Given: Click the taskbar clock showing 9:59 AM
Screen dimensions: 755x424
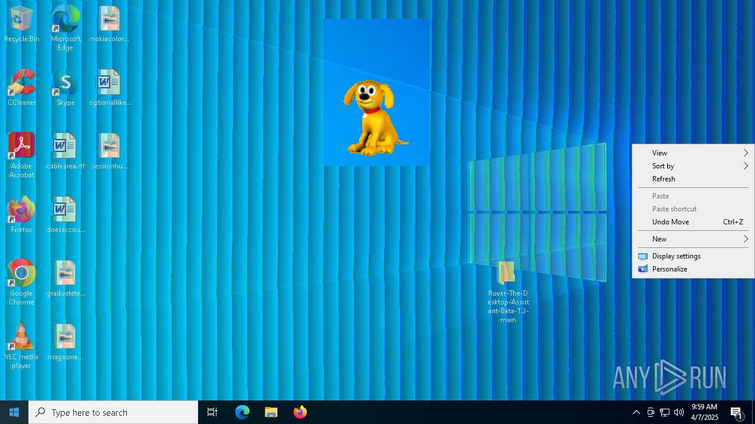Looking at the screenshot, I should point(704,412).
